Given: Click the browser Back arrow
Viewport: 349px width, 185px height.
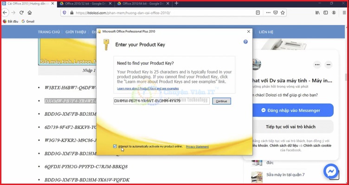Looking at the screenshot, I should coord(5,13).
